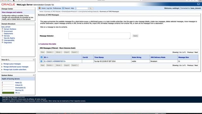202x114 pixels.
Task: Click the Overloaded (0) health link
Action: (20, 88)
